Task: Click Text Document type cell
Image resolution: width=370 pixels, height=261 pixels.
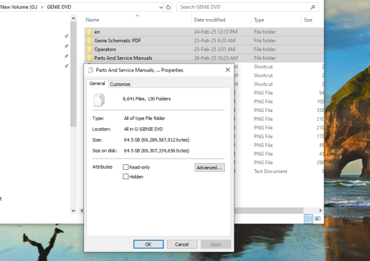Action: pos(271,171)
